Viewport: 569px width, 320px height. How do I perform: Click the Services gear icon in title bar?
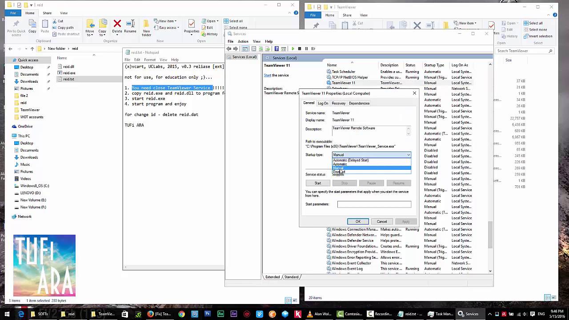pos(229,34)
